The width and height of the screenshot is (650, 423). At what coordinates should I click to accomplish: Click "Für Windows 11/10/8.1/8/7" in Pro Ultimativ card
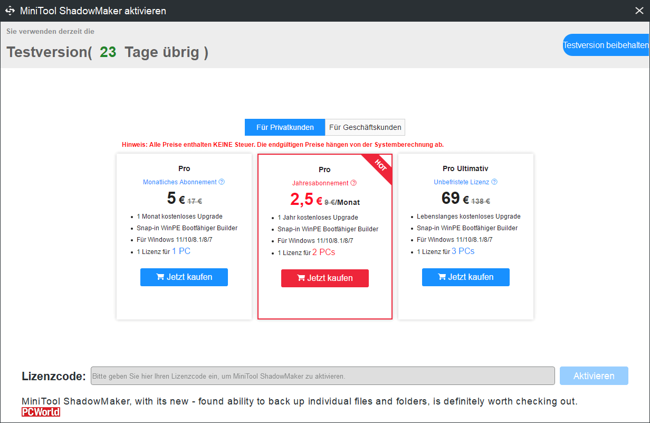[455, 240]
